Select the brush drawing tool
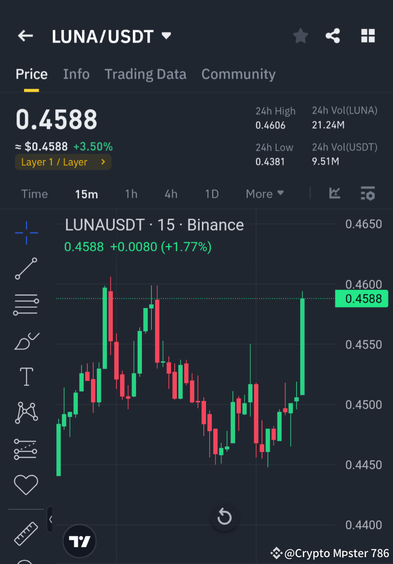Image resolution: width=393 pixels, height=564 pixels. point(26,341)
